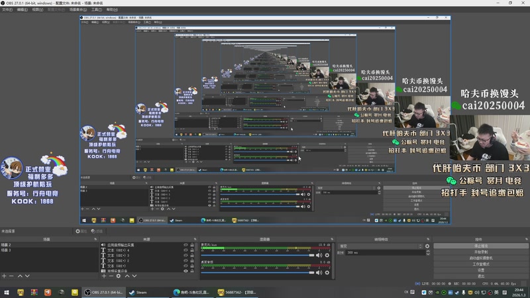Click 退出 exit button in Controls

click(x=481, y=276)
